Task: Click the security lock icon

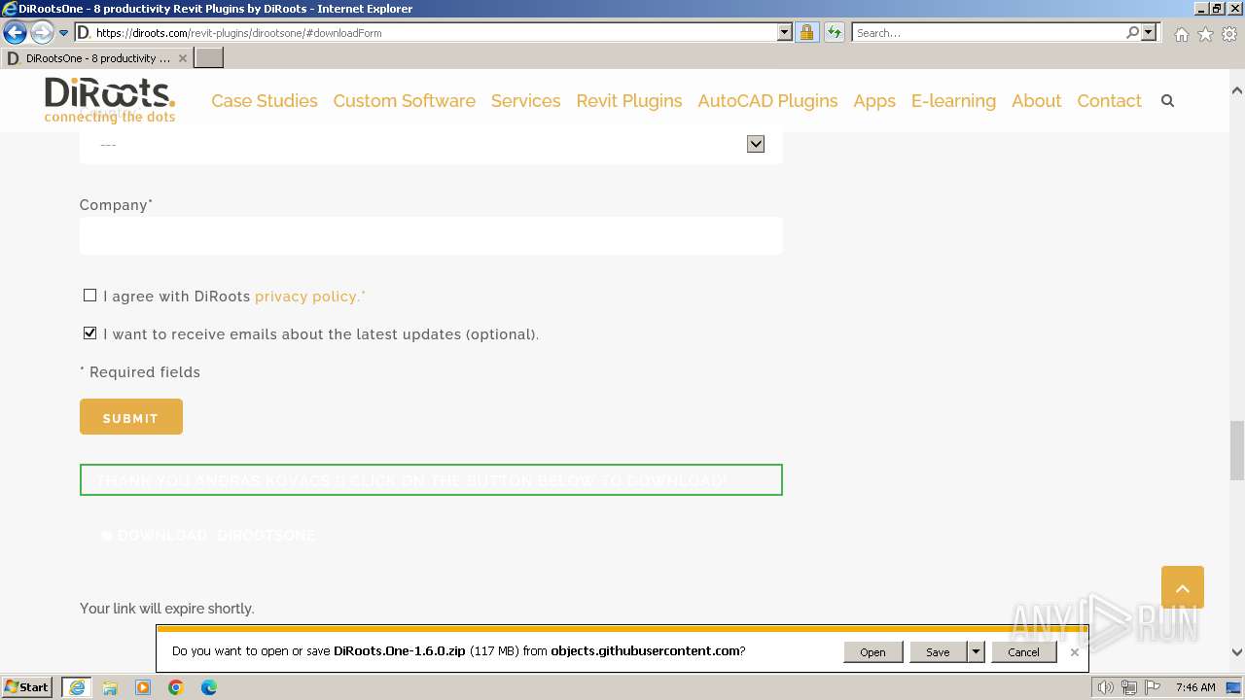Action: click(x=806, y=33)
